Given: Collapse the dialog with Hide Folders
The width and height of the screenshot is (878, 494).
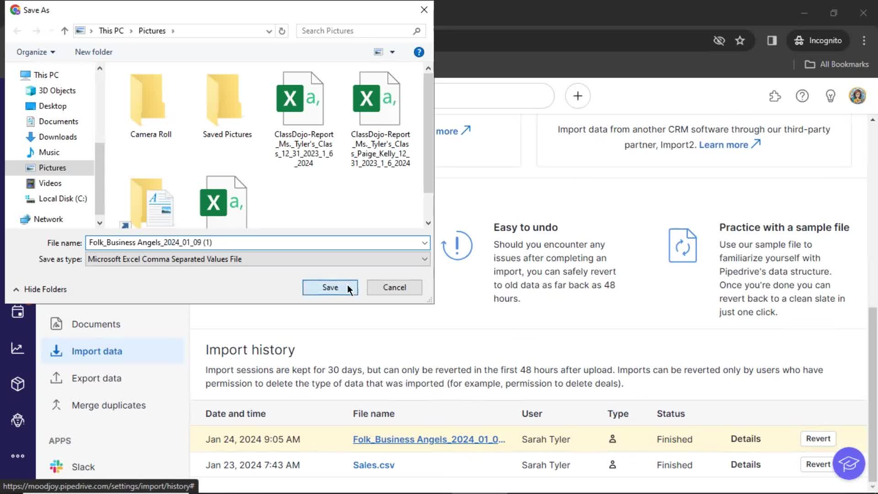Looking at the screenshot, I should [x=40, y=289].
